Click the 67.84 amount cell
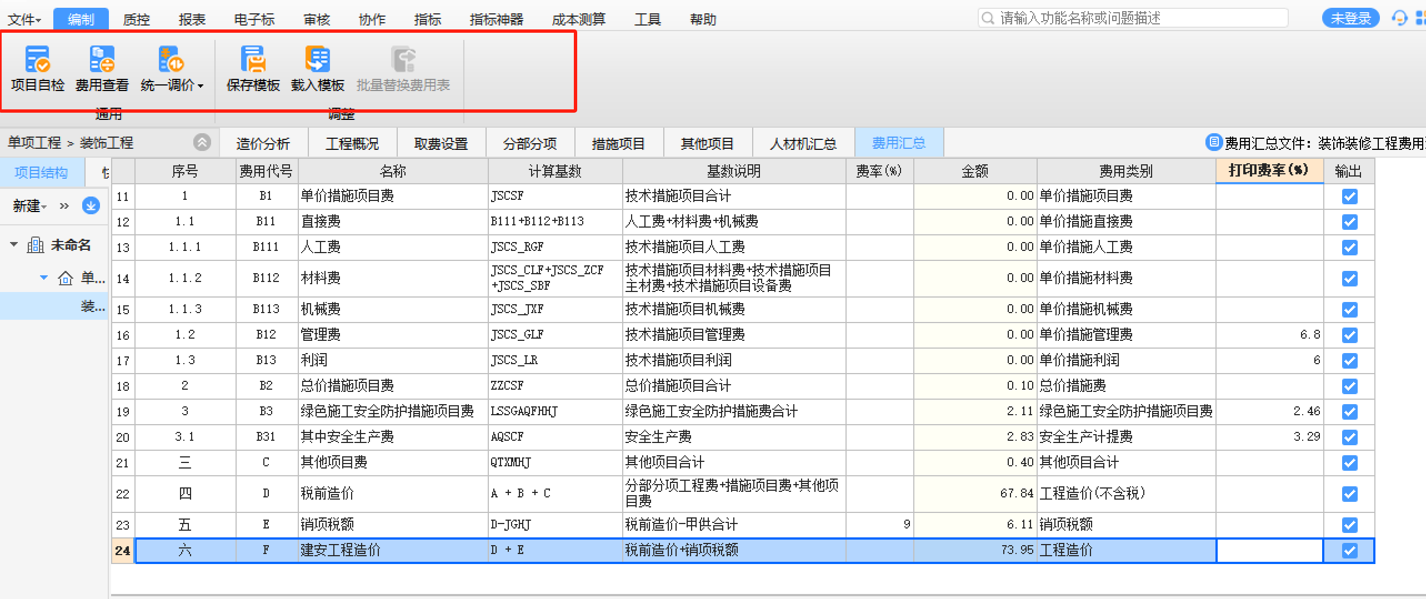Image resolution: width=1426 pixels, height=599 pixels. [975, 493]
